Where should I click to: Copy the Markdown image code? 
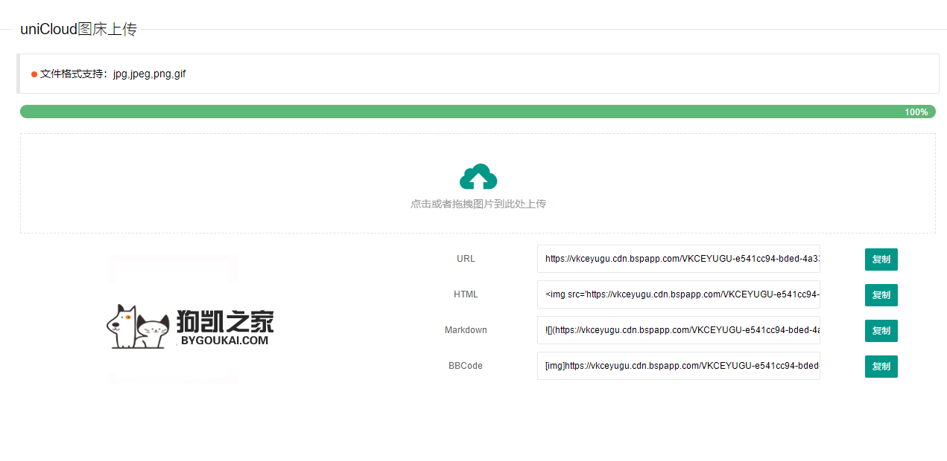click(881, 331)
